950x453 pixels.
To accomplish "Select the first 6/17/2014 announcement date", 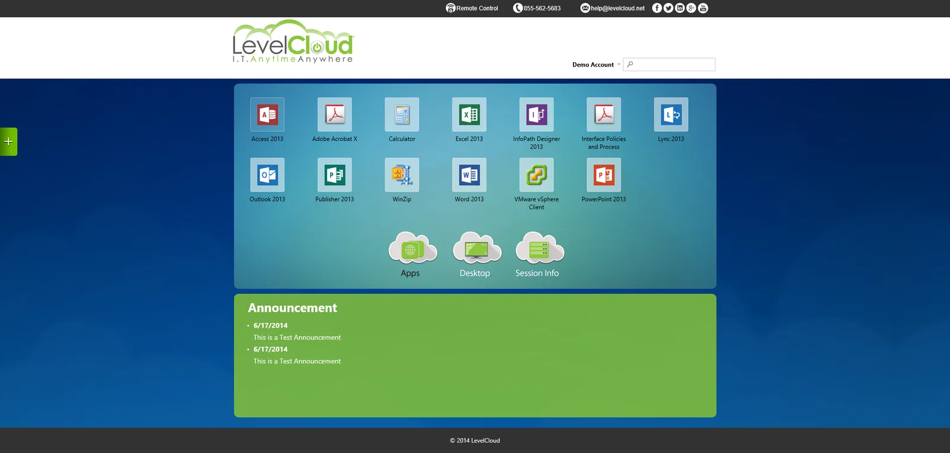I will 270,325.
